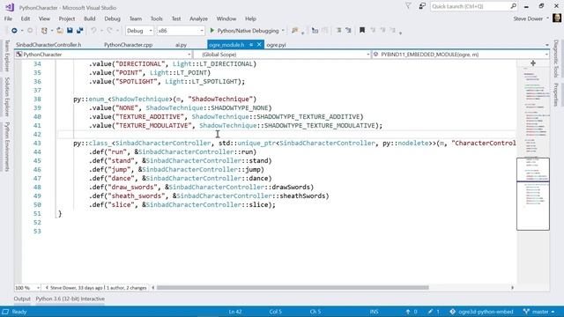The width and height of the screenshot is (564, 317).
Task: Click the New Project toolbar icon
Action: coord(44,31)
